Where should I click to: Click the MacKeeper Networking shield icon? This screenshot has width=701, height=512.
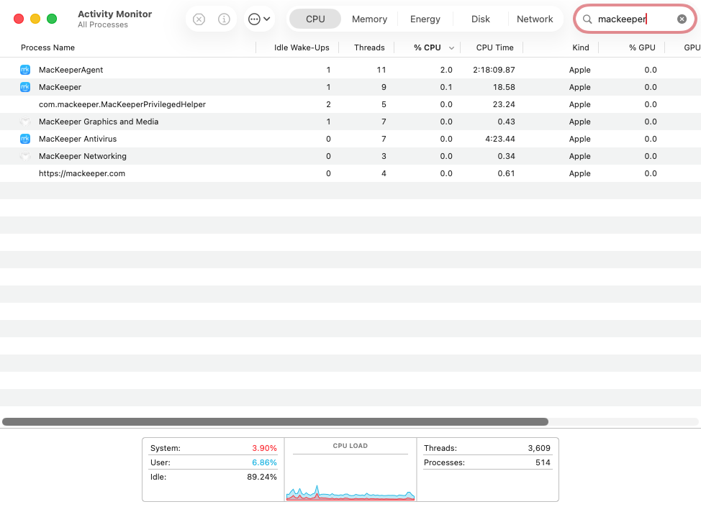coord(25,156)
